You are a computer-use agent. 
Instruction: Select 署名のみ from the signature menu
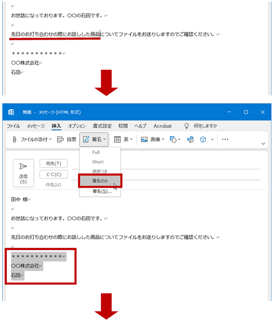pyautogui.click(x=100, y=181)
